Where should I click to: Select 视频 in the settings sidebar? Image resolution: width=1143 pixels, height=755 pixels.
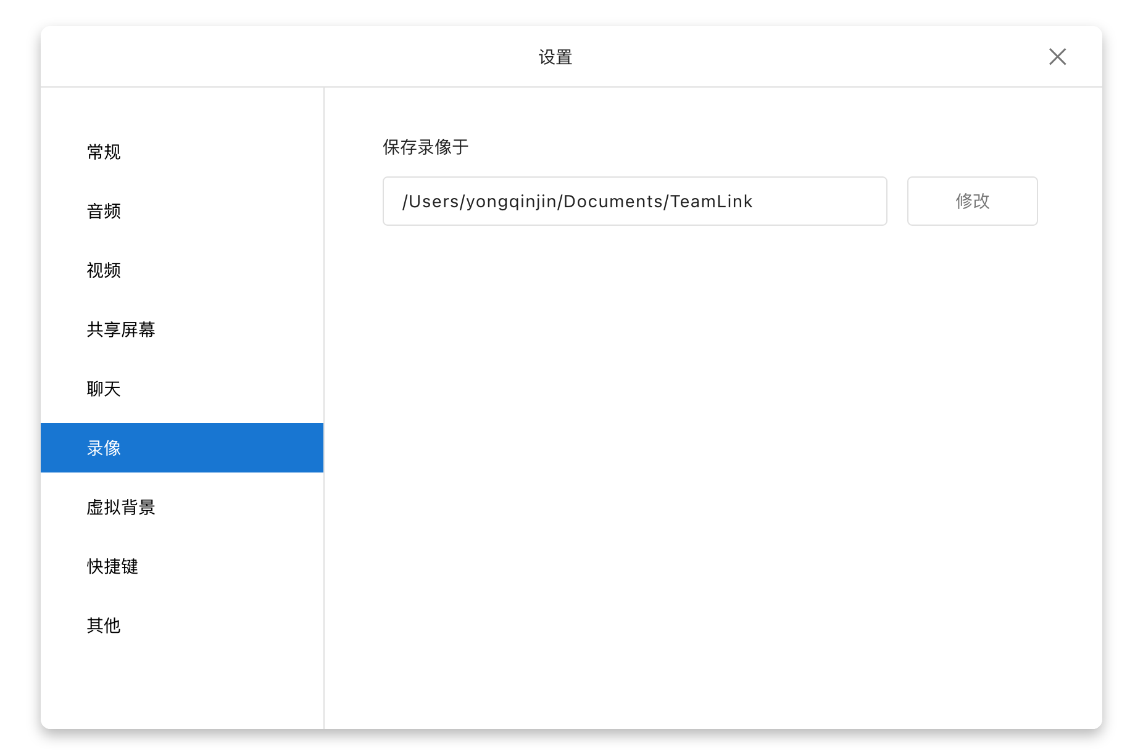104,270
